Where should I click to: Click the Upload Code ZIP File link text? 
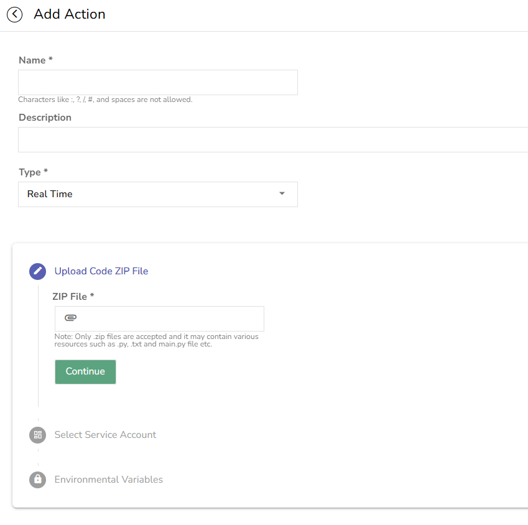(x=101, y=271)
